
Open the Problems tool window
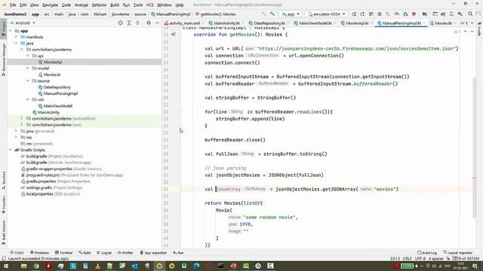point(39,253)
